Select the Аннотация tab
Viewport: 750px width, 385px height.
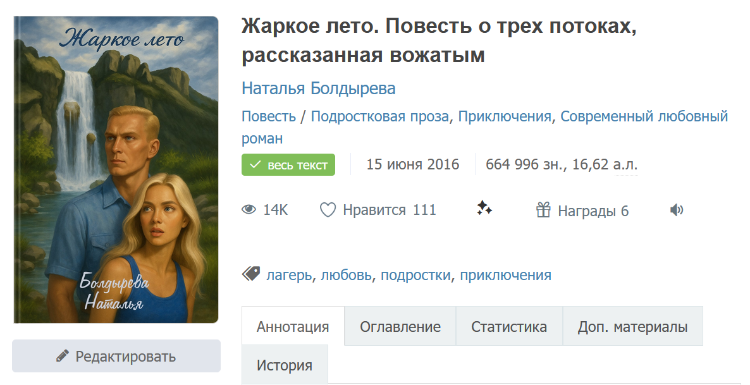[x=293, y=327]
